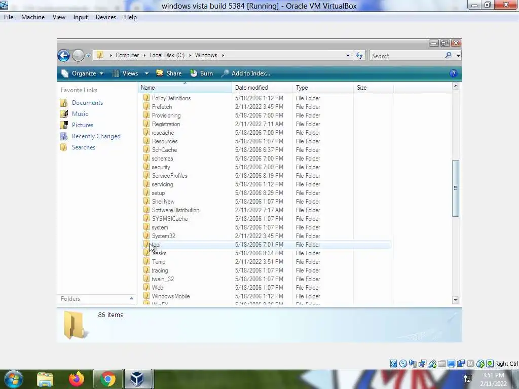The width and height of the screenshot is (519, 389).
Task: Open Views dropdown arrow
Action: [x=146, y=73]
